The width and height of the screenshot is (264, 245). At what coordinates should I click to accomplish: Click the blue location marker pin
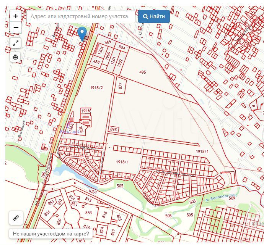pyautogui.click(x=82, y=33)
